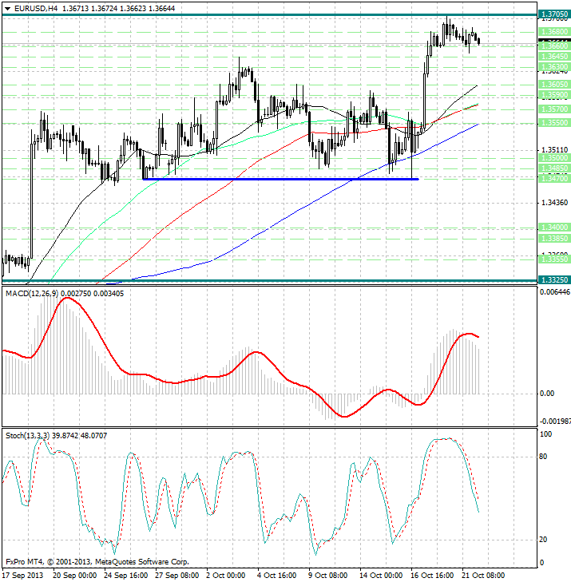This screenshot has width=571, height=582.
Task: Click the 14 Oct 00:00 time label
Action: 381,576
